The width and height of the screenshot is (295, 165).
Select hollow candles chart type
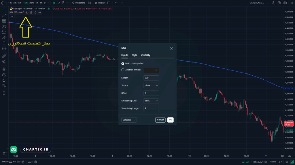coord(63,3)
